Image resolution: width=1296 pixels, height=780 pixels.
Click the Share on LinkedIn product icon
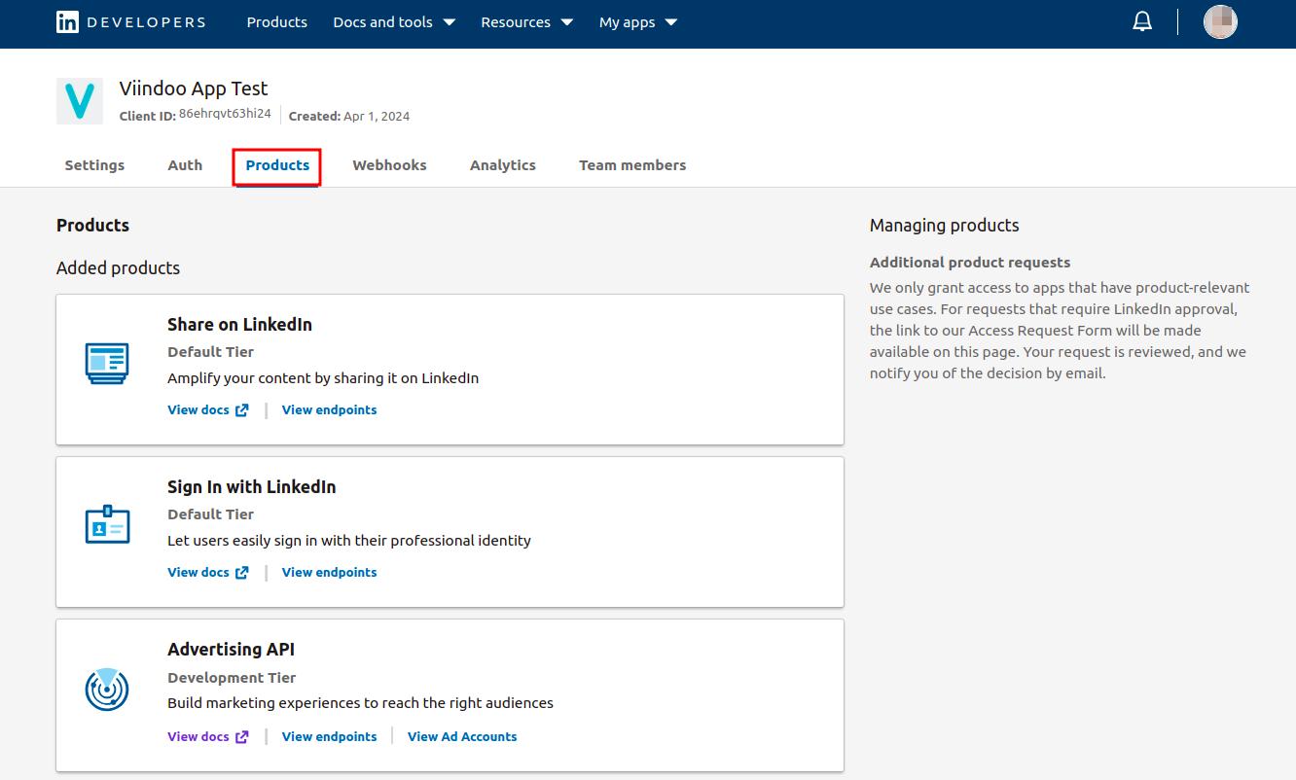107,363
